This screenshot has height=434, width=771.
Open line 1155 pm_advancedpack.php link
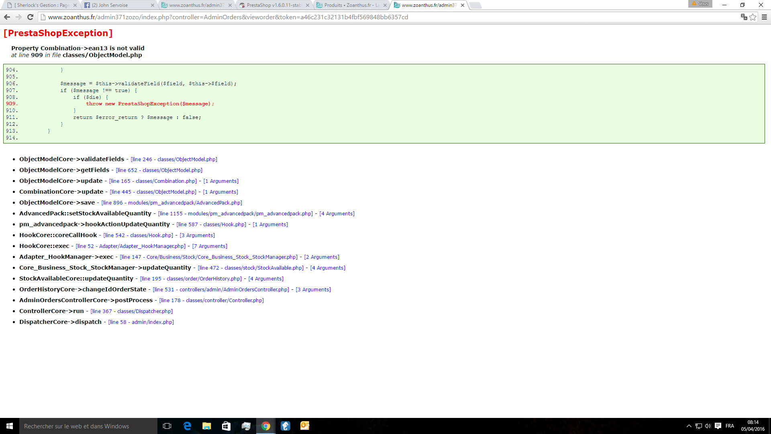235,214
